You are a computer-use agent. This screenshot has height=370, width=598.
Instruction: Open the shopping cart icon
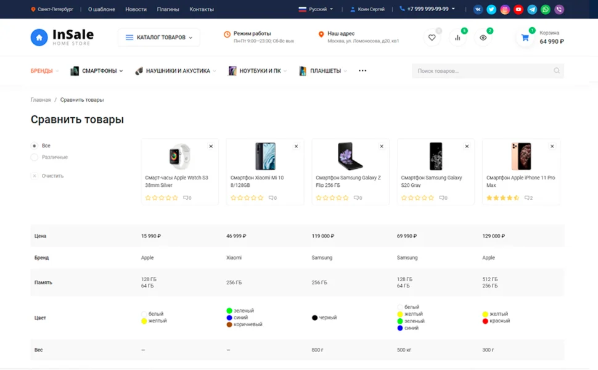[x=525, y=38]
